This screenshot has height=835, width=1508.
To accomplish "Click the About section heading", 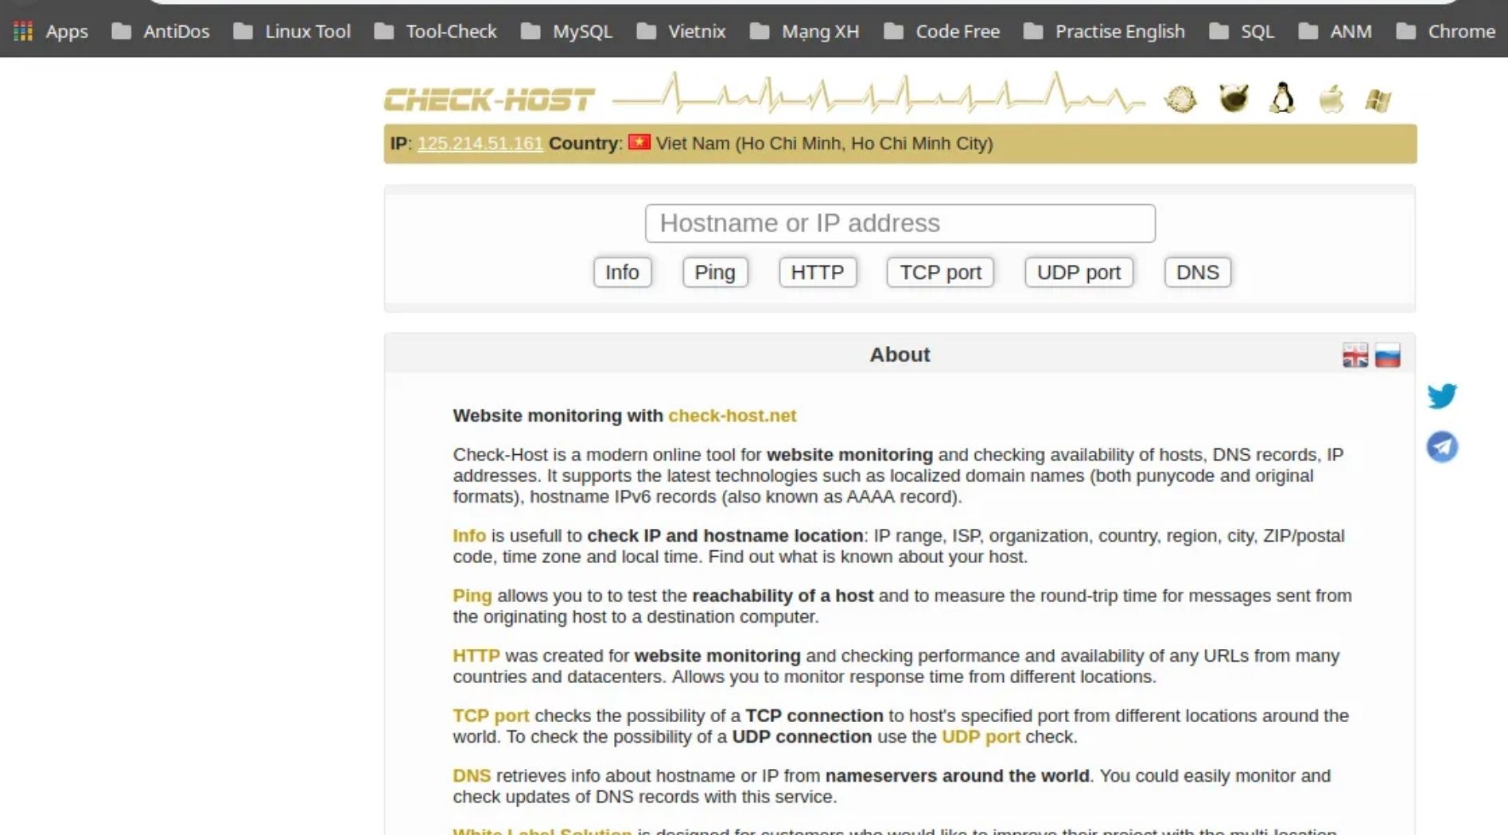I will pyautogui.click(x=900, y=355).
